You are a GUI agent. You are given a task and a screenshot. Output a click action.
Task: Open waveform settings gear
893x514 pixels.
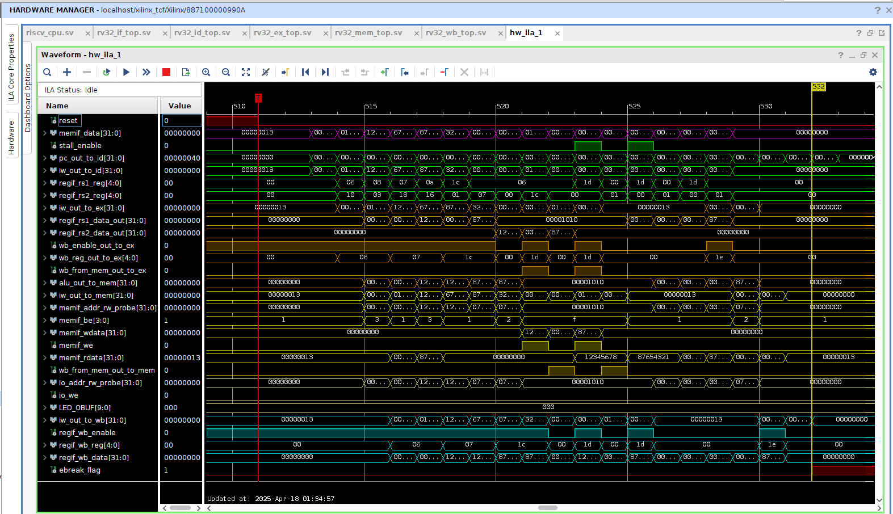(873, 72)
